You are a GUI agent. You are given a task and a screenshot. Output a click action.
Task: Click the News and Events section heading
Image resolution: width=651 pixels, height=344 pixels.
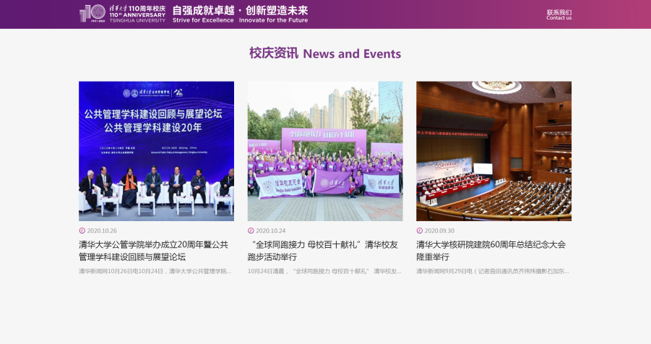[325, 53]
